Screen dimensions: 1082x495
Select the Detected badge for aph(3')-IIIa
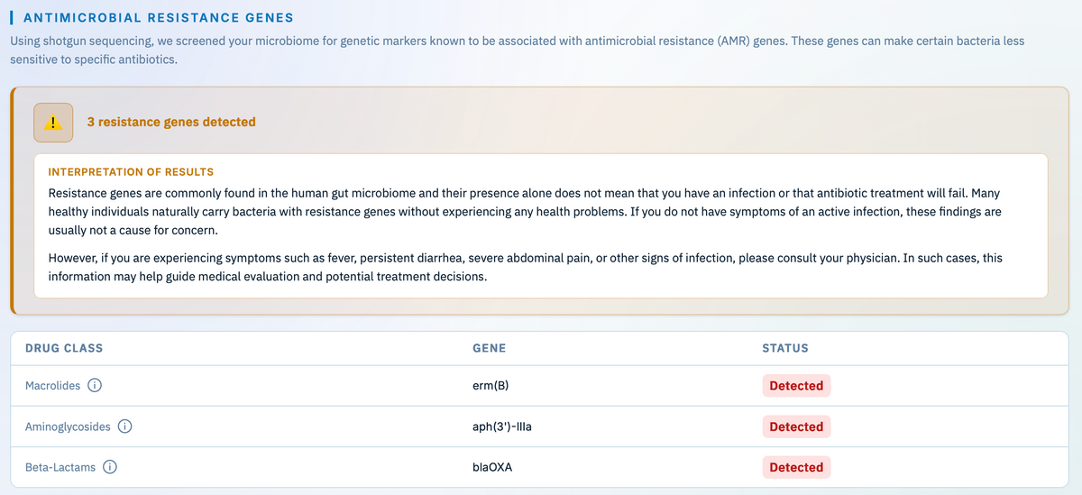[796, 426]
